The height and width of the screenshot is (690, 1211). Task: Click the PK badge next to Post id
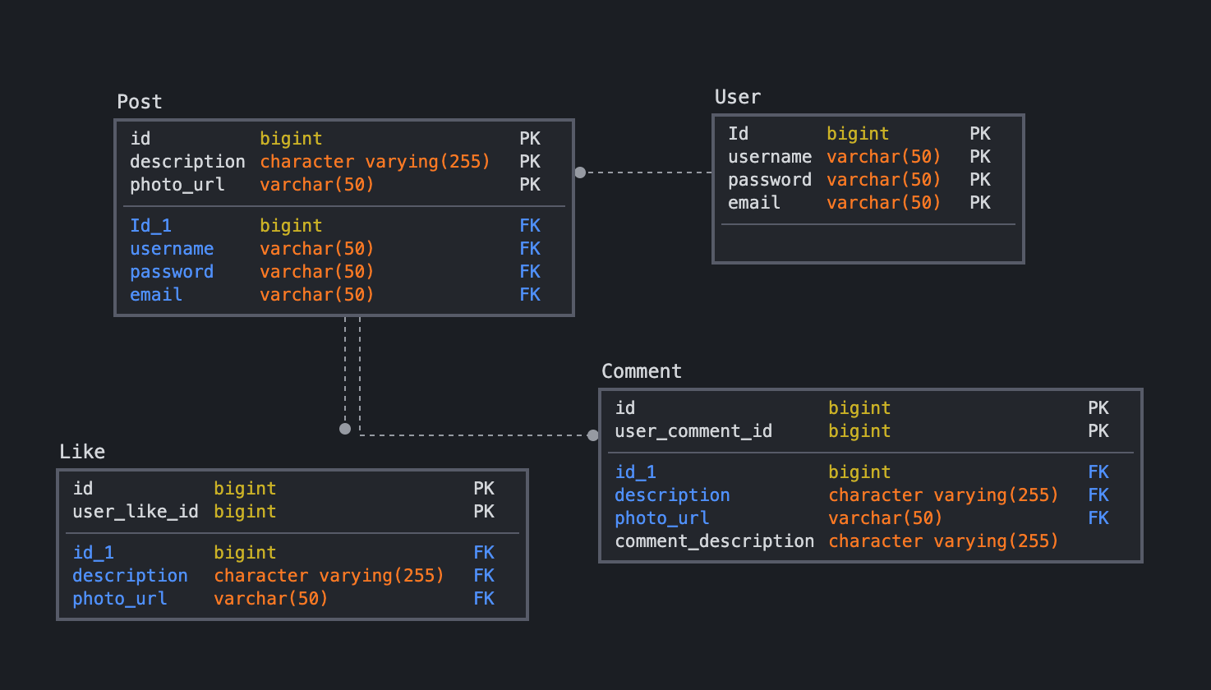click(x=529, y=138)
